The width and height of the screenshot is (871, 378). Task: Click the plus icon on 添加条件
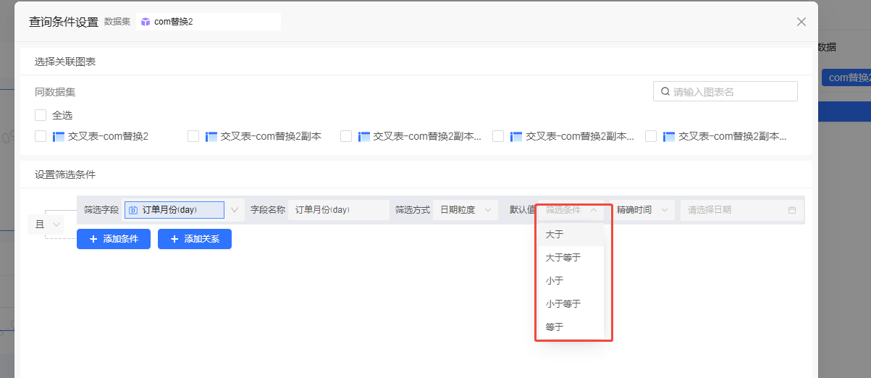(x=93, y=239)
